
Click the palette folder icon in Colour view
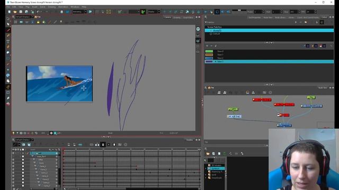pyautogui.click(x=306, y=22)
